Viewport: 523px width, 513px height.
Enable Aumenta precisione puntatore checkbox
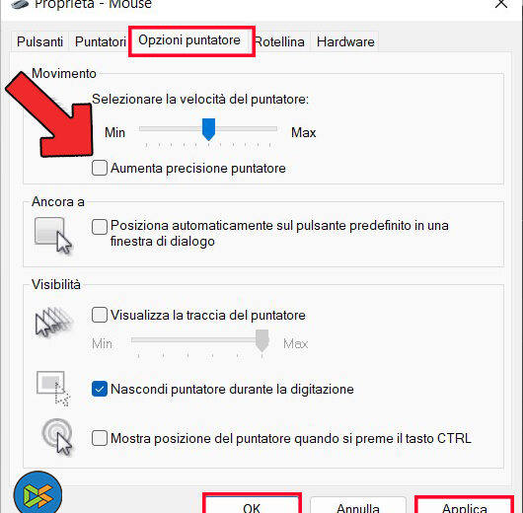pyautogui.click(x=100, y=168)
